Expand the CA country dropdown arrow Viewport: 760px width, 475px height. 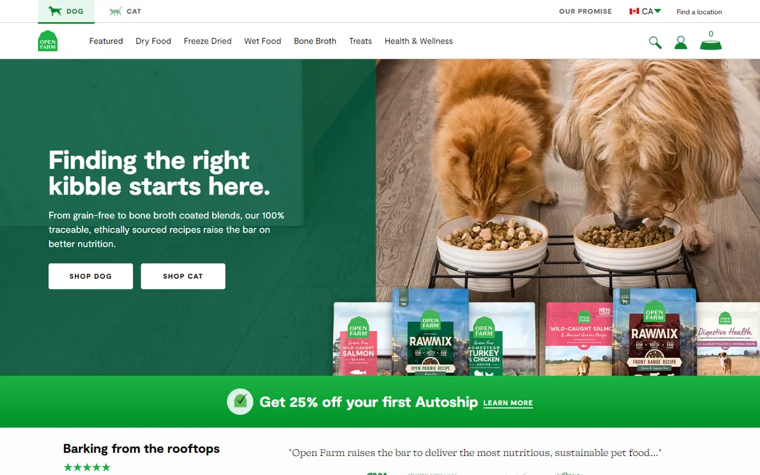(x=657, y=11)
